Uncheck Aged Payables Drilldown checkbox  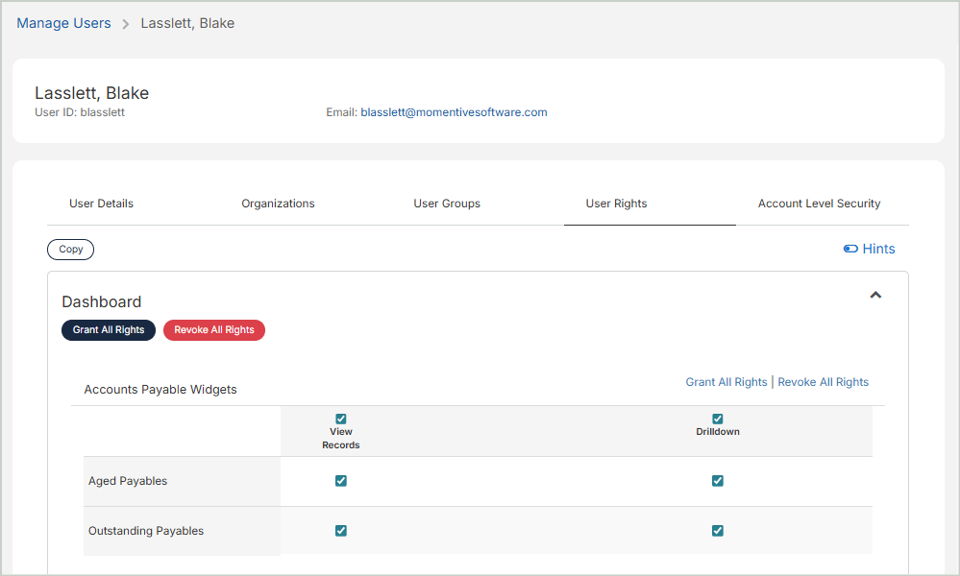(717, 481)
